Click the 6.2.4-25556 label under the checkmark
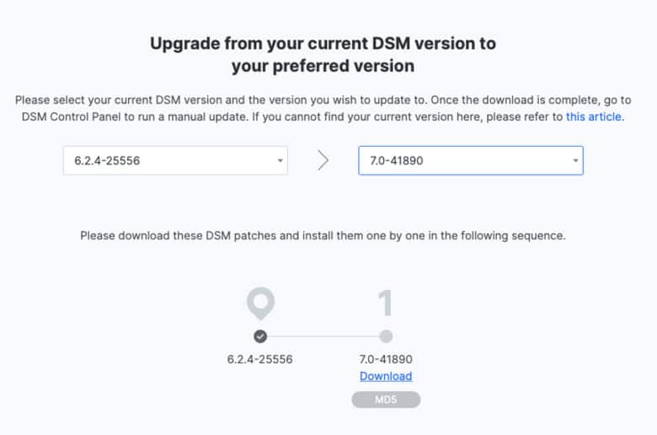The image size is (657, 435). (x=259, y=359)
